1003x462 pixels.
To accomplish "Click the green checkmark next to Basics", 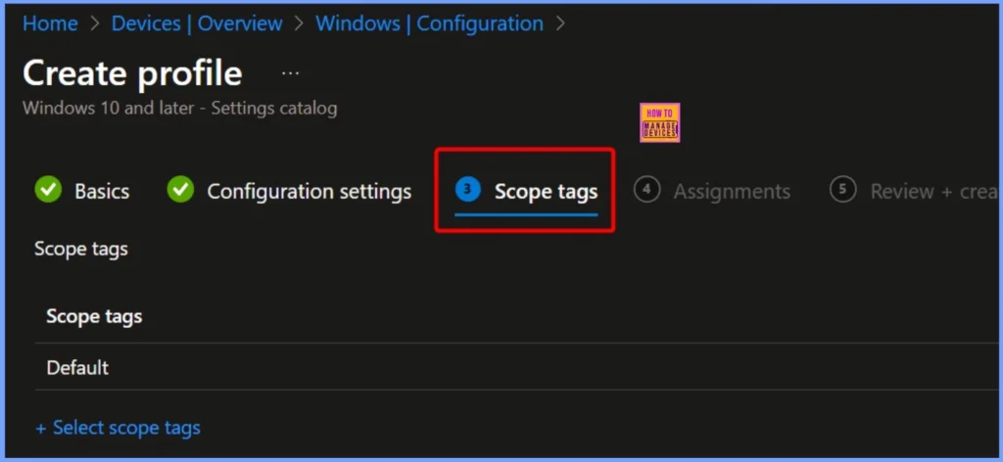I will pos(47,190).
